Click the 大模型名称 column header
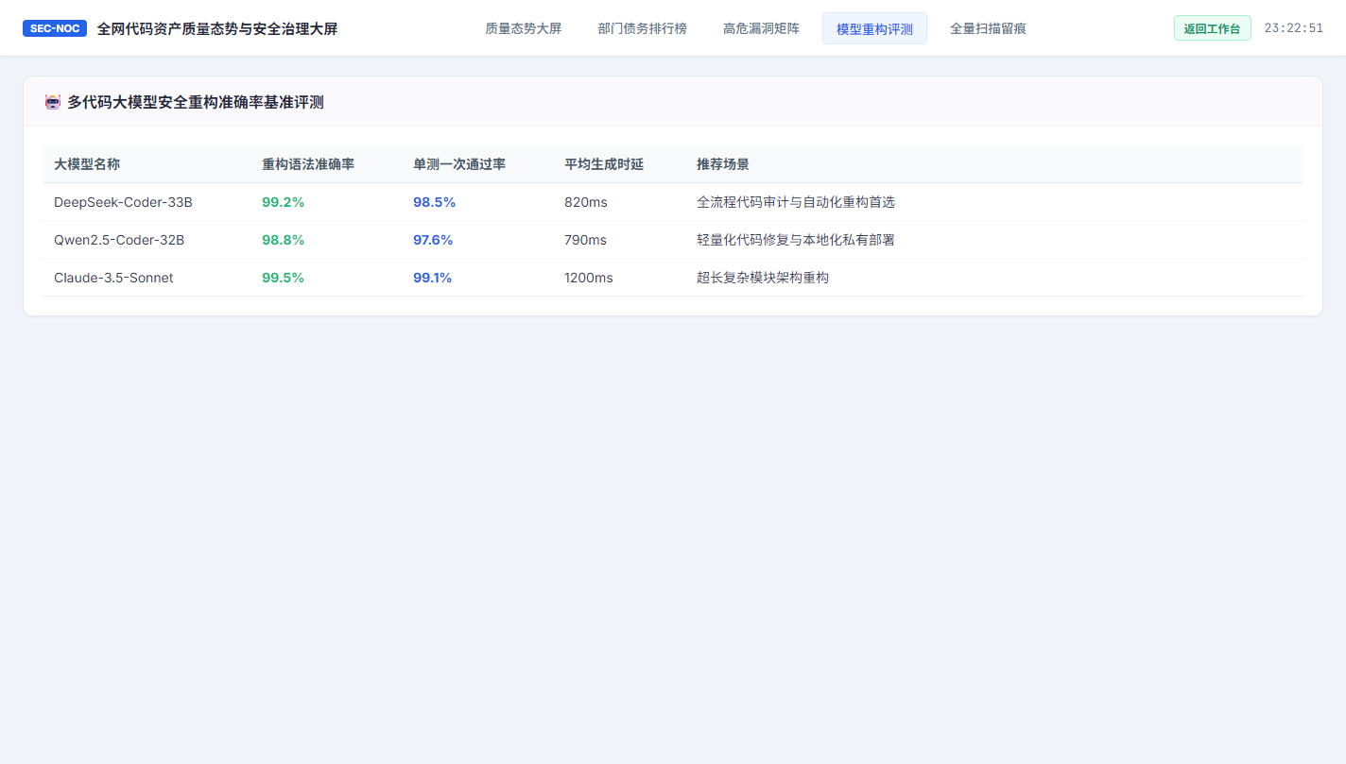The image size is (1346, 764). 87,164
